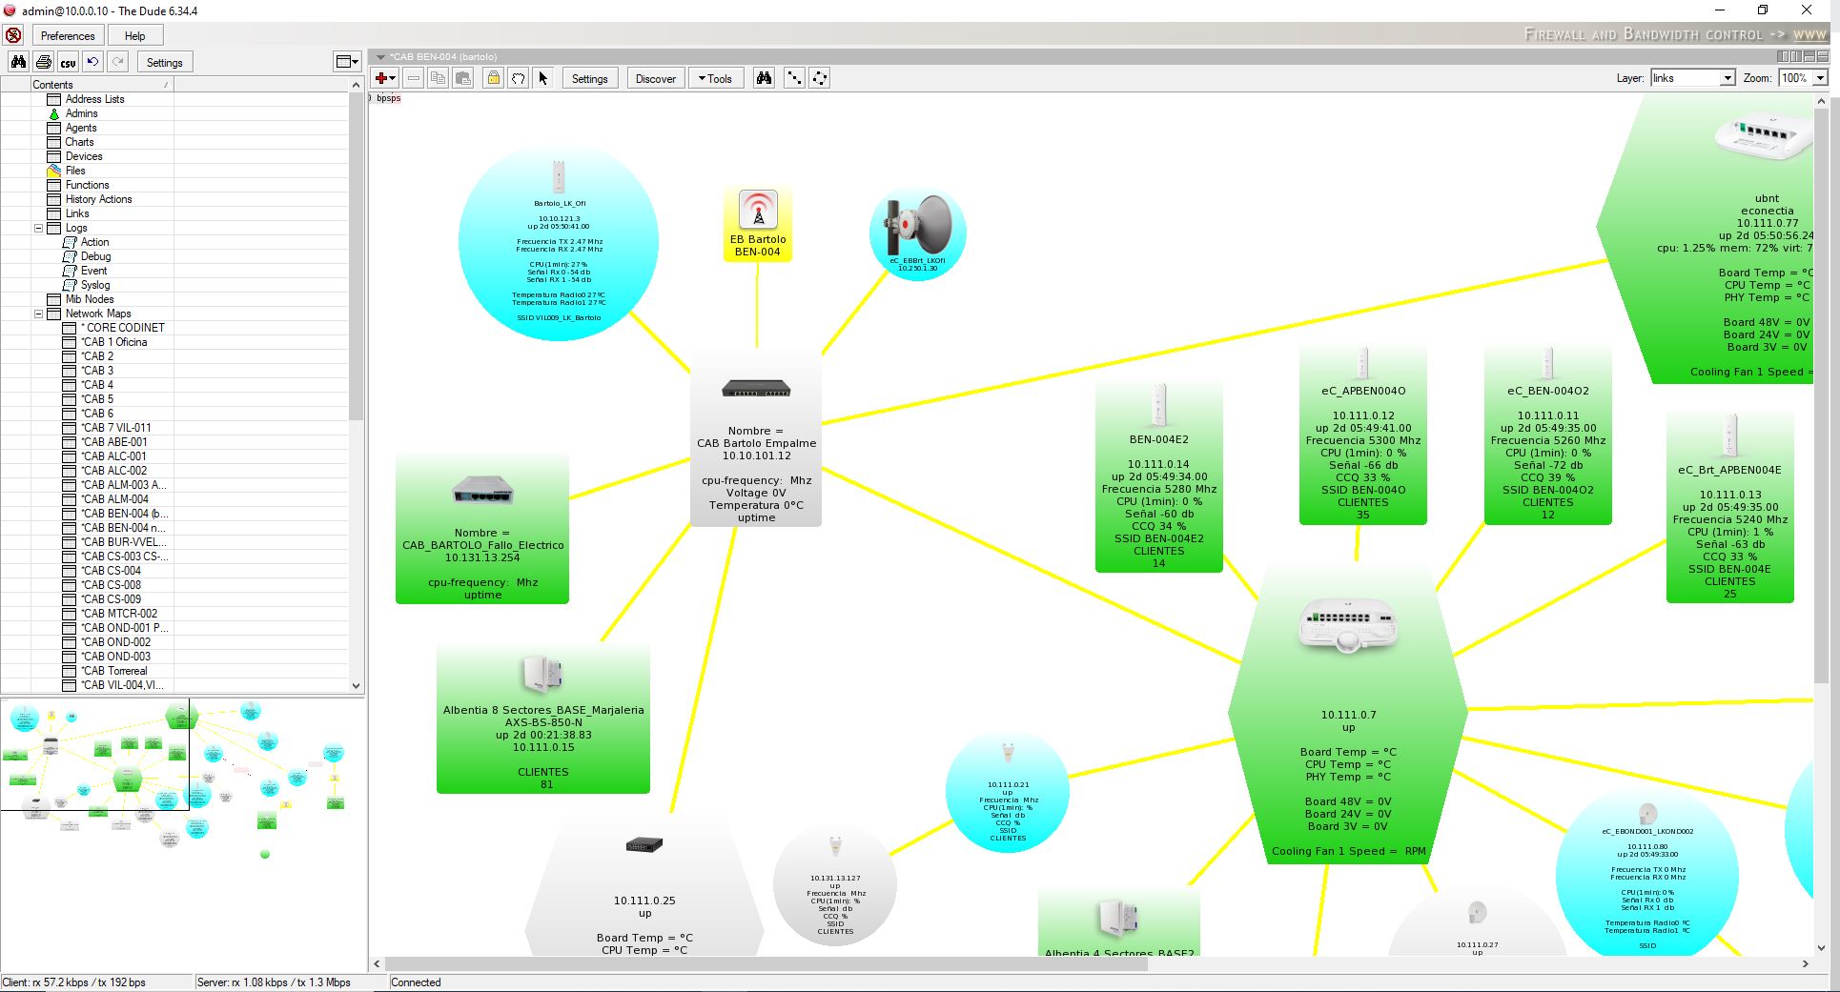This screenshot has height=992, width=1840.
Task: Open the CAB Torrereal map entry
Action: [x=113, y=671]
